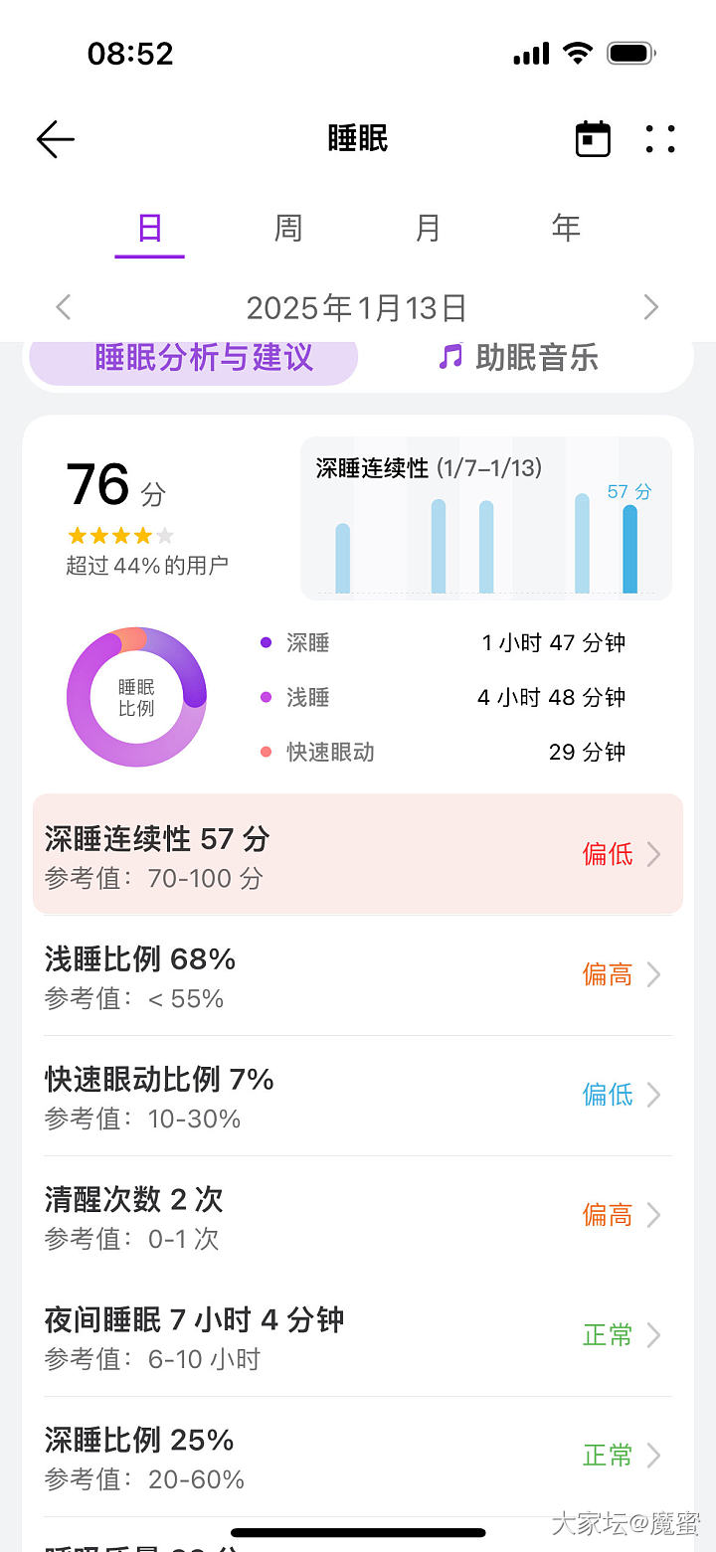The image size is (716, 1552).
Task: Tap the highlighted 57 分 bar in chart
Action: point(629,549)
